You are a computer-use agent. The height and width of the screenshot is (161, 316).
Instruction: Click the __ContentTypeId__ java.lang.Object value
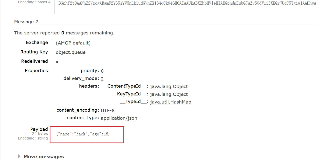[x=169, y=87]
